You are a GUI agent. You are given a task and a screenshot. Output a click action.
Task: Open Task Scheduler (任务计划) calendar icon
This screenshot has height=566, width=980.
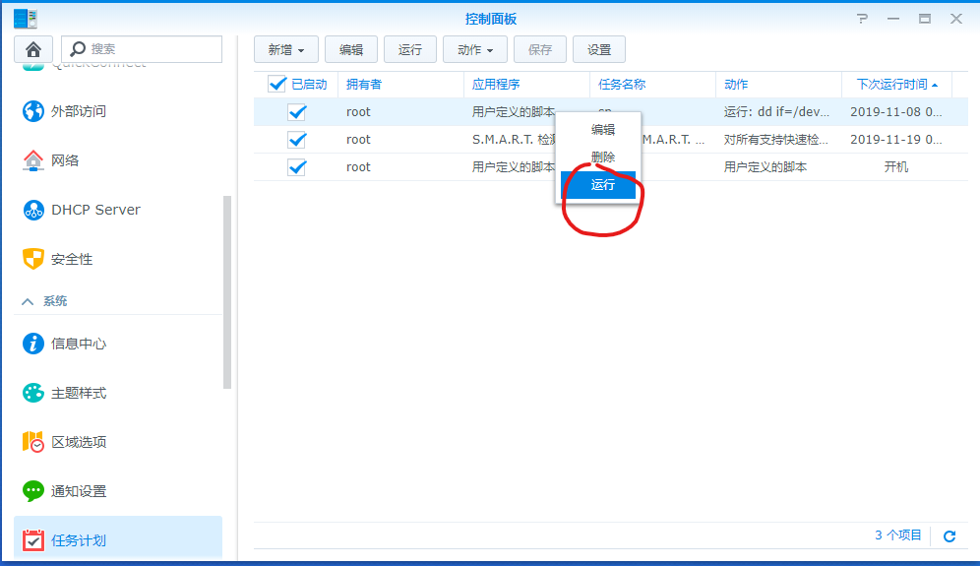pos(33,540)
